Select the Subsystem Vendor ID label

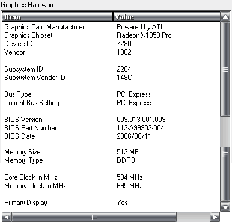[x=35, y=78]
